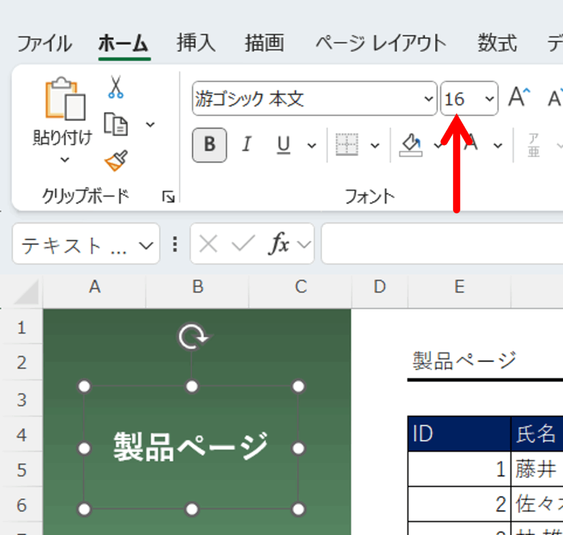This screenshot has width=563, height=535.
Task: Click the Cut scissors icon
Action: [115, 87]
